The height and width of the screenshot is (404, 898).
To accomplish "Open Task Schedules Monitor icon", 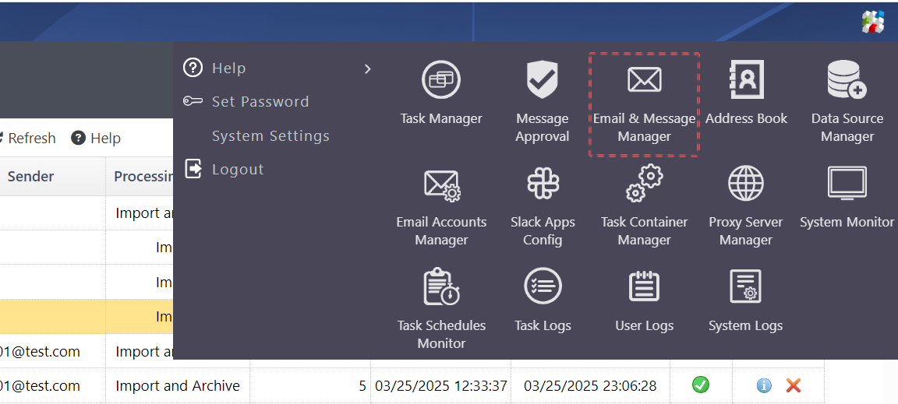I will tap(441, 286).
